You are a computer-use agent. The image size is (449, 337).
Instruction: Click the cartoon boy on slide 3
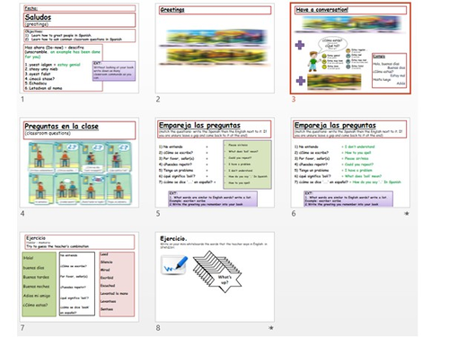click(x=313, y=61)
